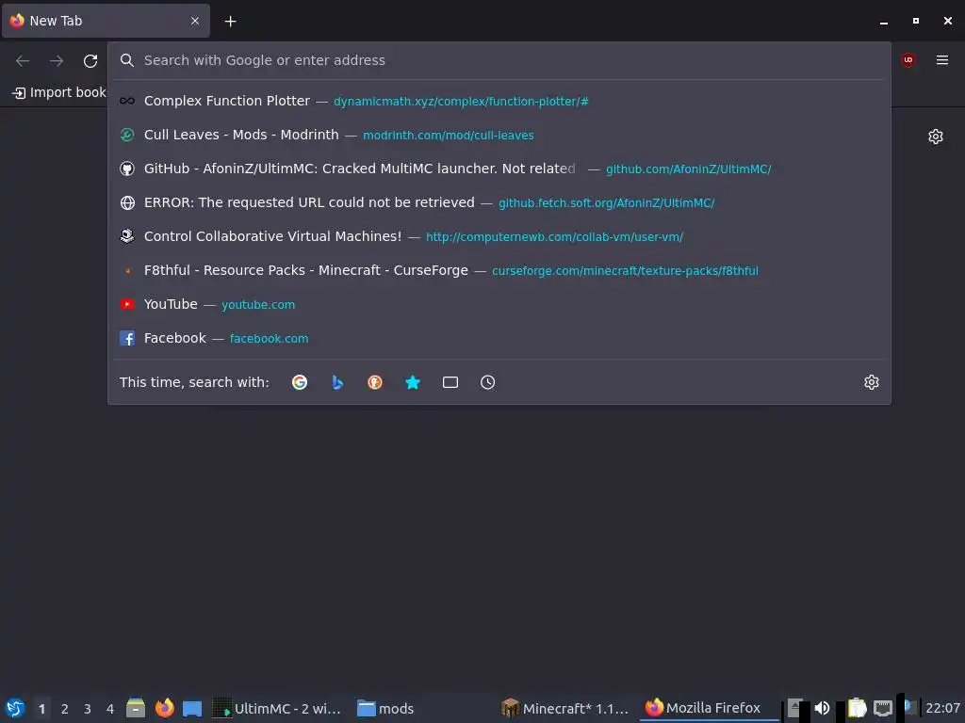This screenshot has width=965, height=723.
Task: Launch Firefox from taskbar quick launch
Action: (x=164, y=708)
